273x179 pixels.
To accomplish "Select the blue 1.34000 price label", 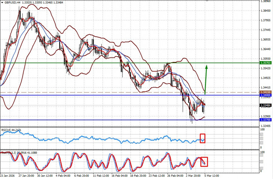I will coord(265,95).
